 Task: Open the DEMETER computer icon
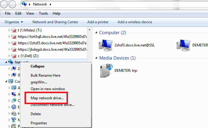183,45
